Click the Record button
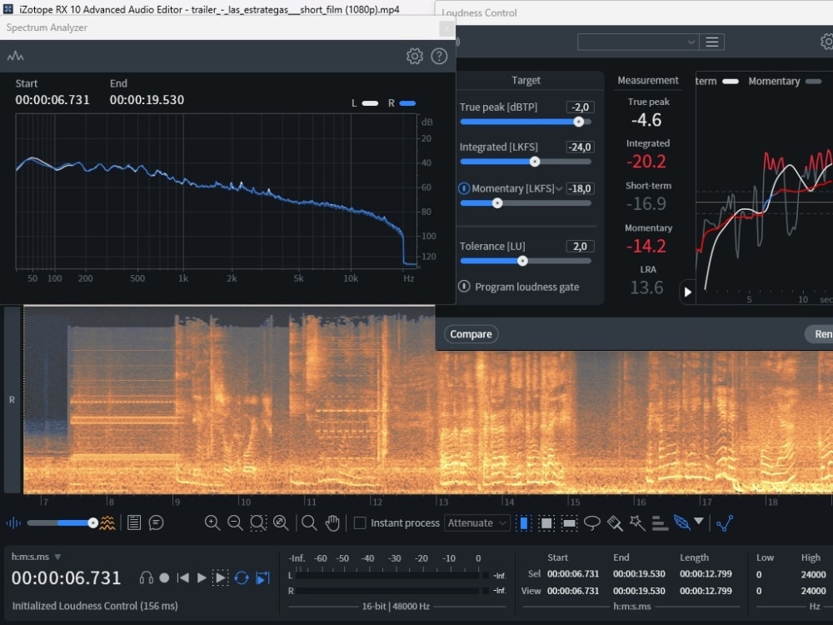833x625 pixels. (x=164, y=577)
